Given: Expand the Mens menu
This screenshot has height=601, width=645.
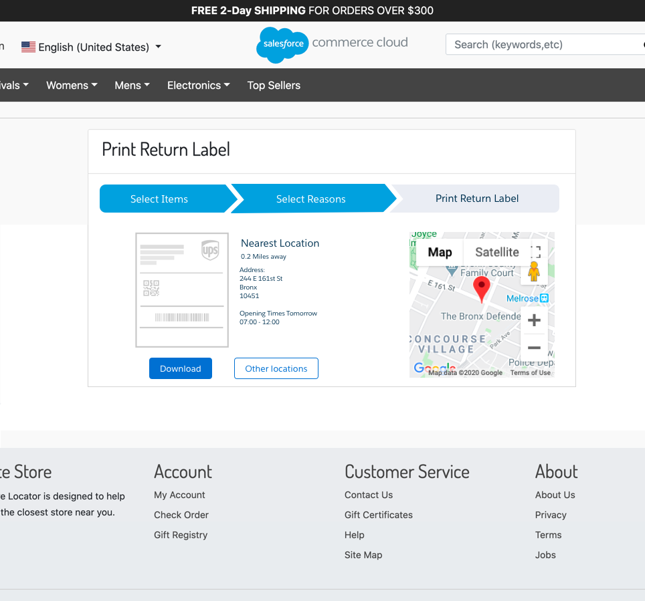Looking at the screenshot, I should [132, 85].
